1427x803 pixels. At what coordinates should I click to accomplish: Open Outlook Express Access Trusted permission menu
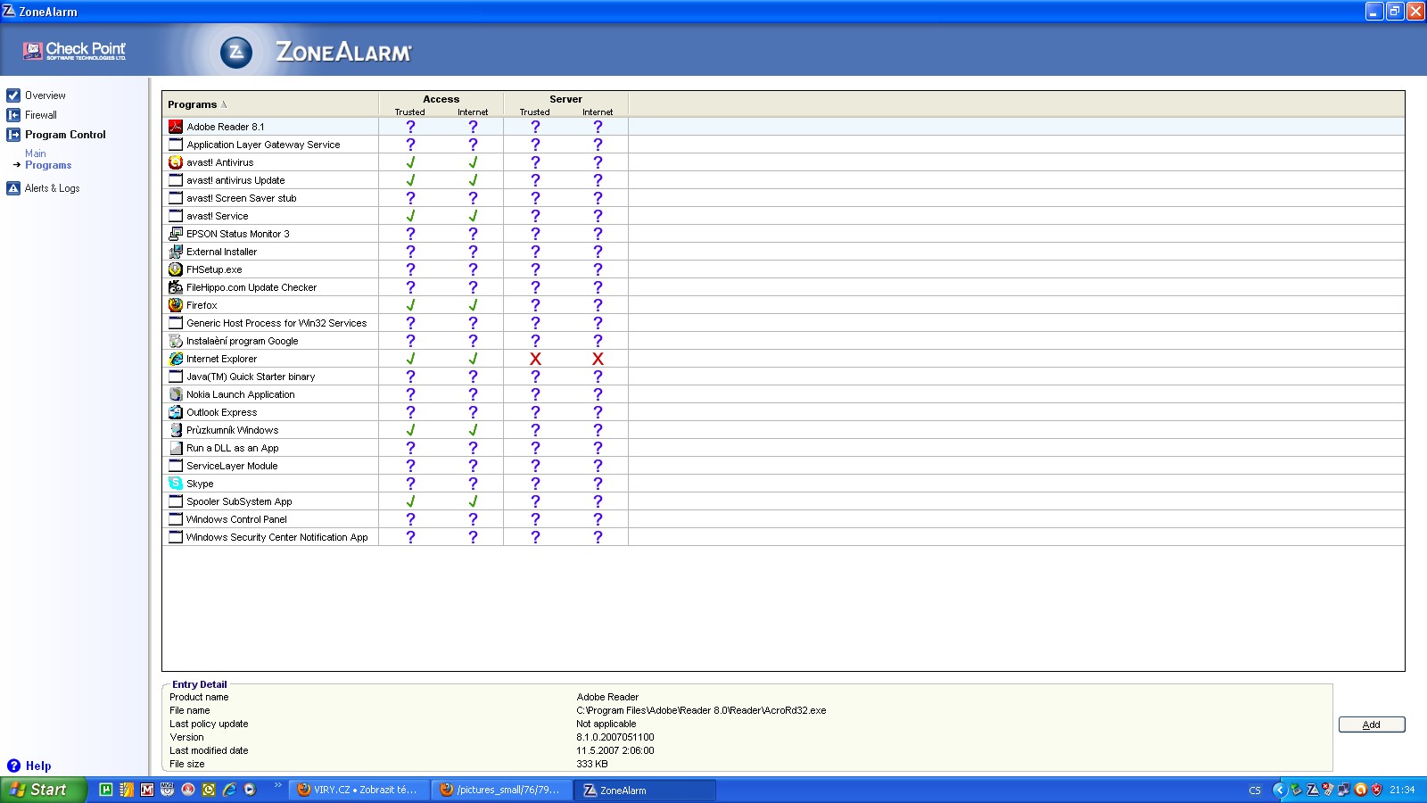(x=410, y=412)
